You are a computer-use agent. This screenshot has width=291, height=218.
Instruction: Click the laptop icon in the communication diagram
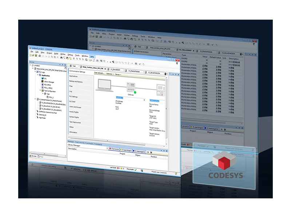(x=104, y=85)
